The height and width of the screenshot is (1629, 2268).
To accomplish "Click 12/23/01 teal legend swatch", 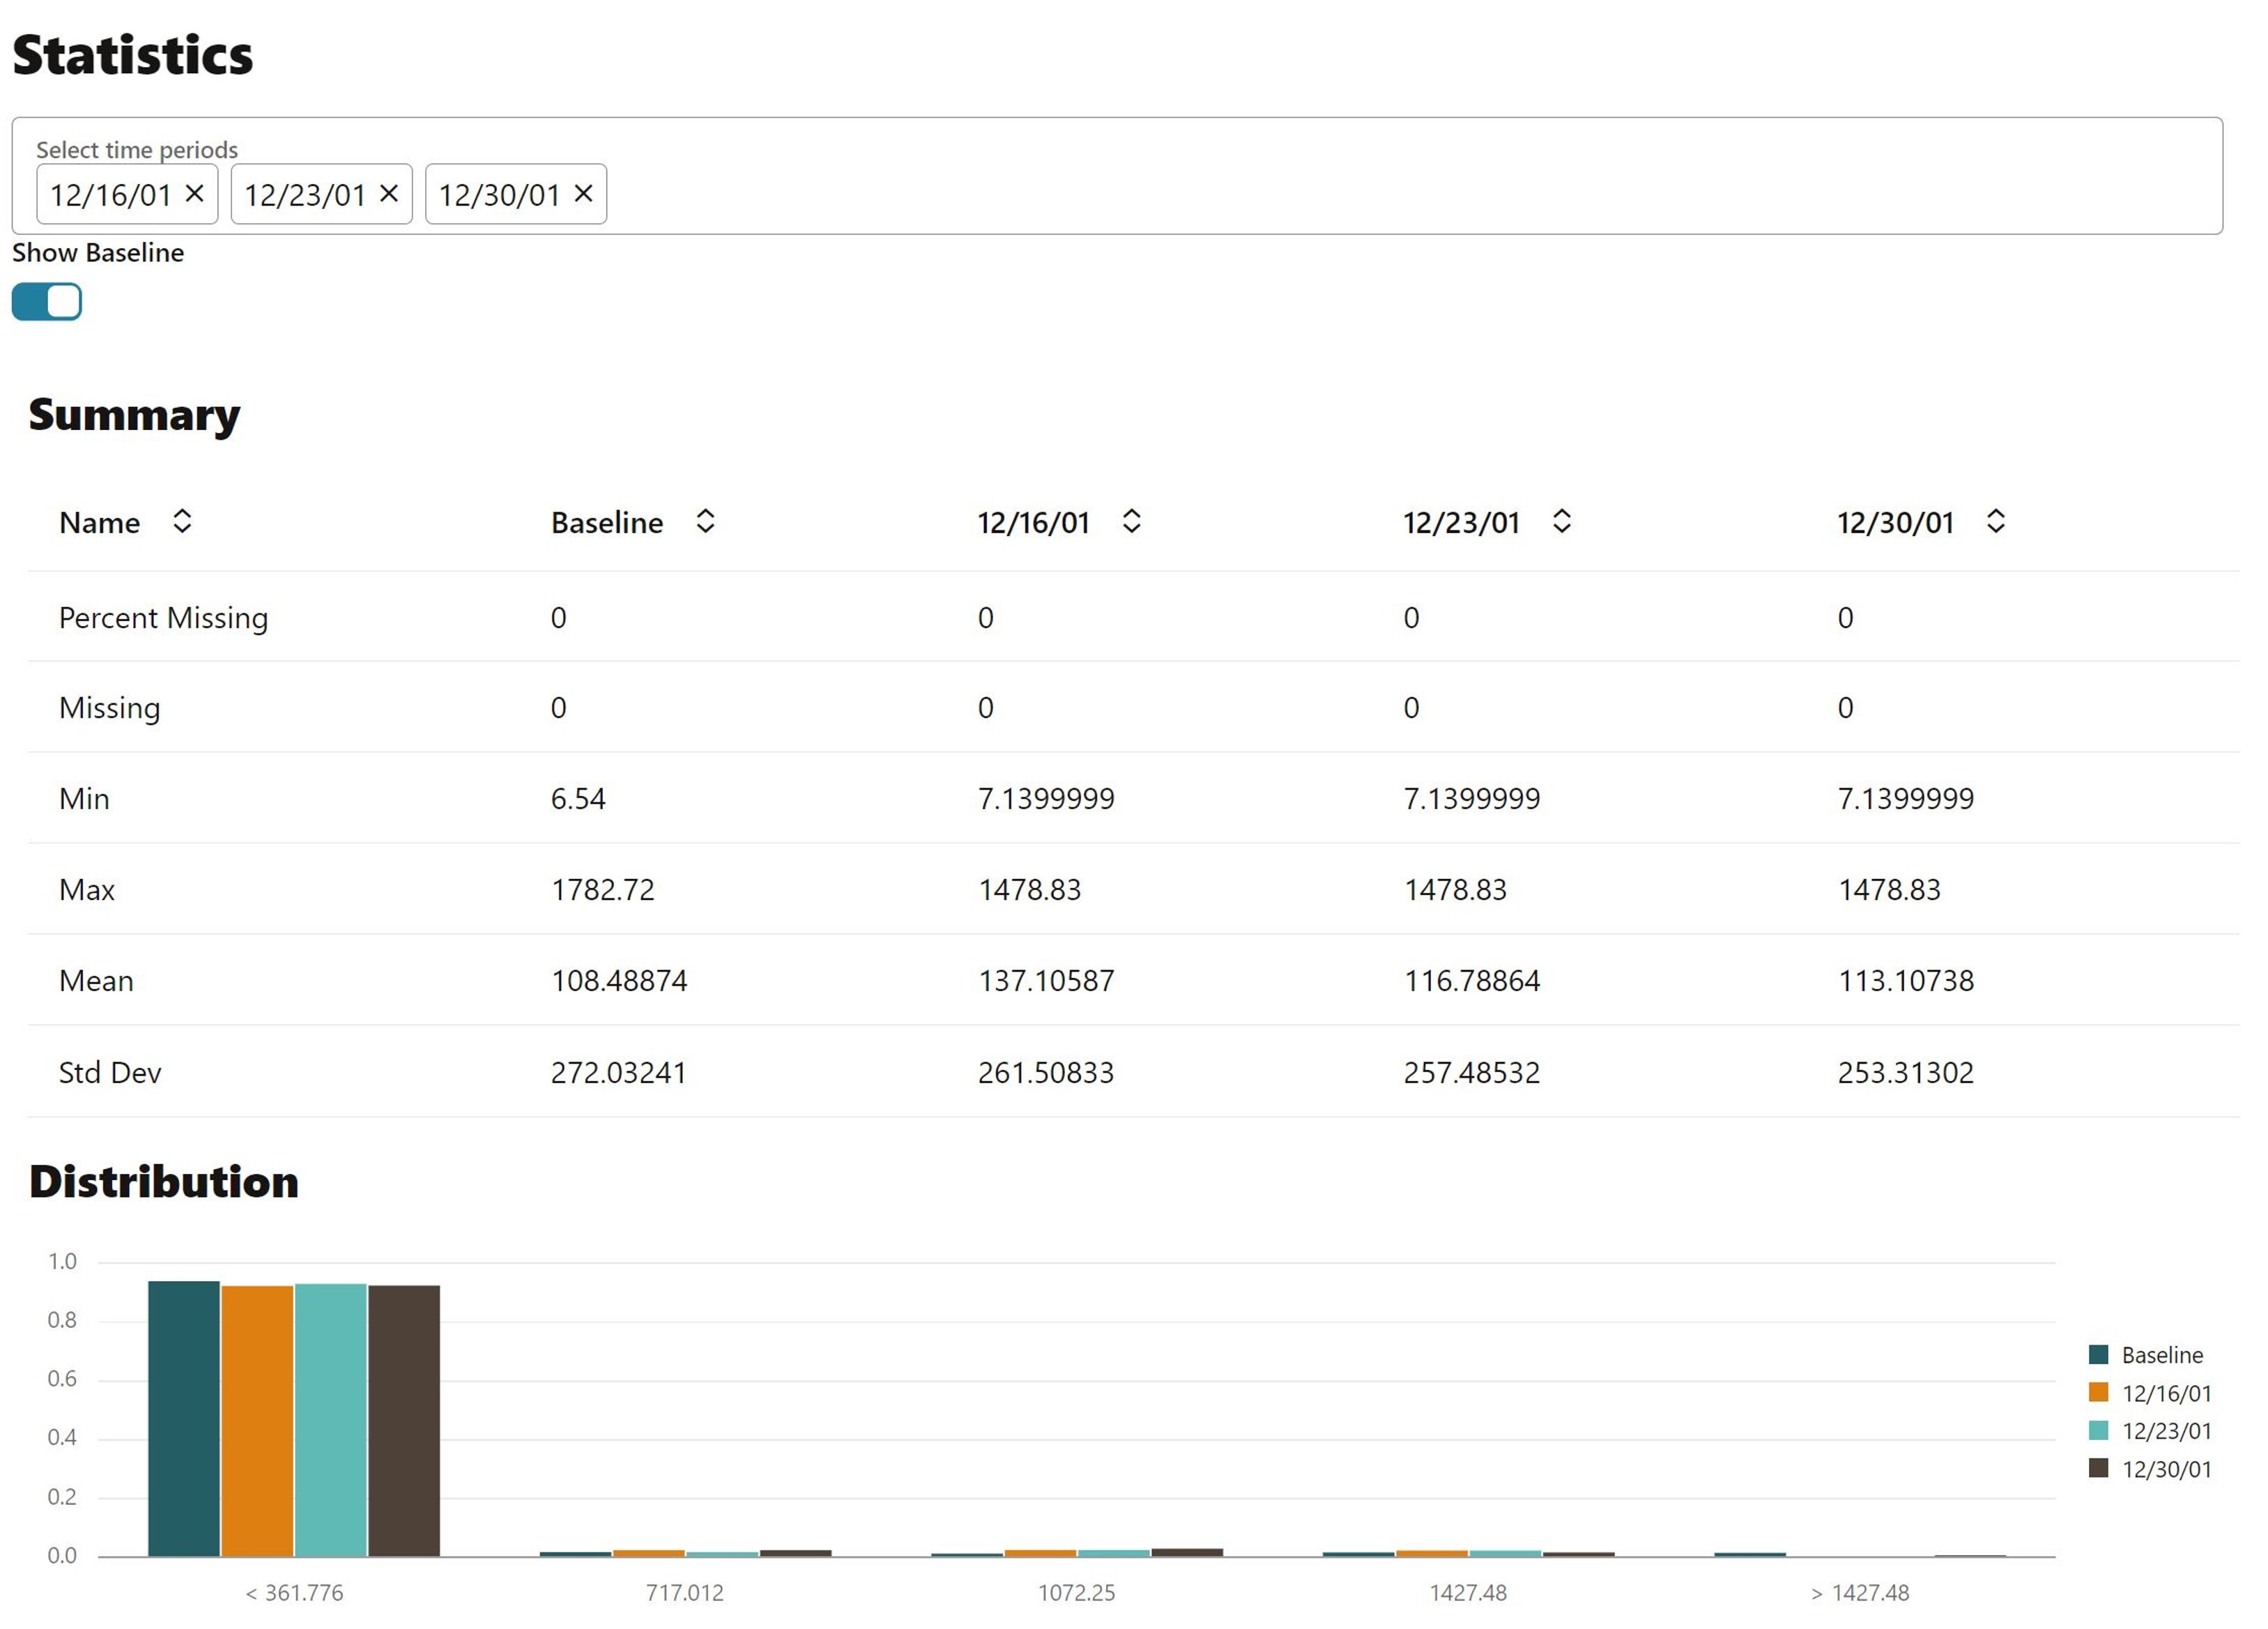I will (x=2098, y=1431).
